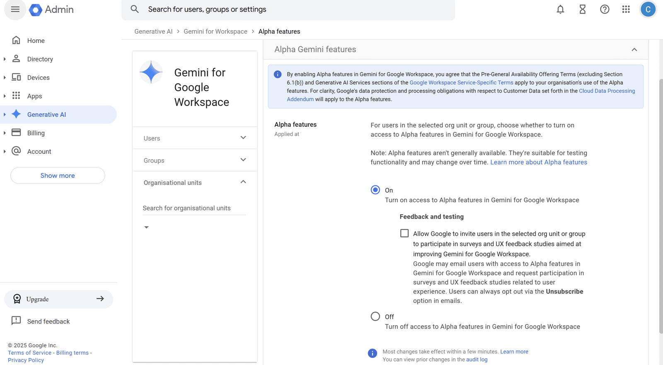663x365 pixels.
Task: Click the Upgrade button label
Action: (x=37, y=299)
